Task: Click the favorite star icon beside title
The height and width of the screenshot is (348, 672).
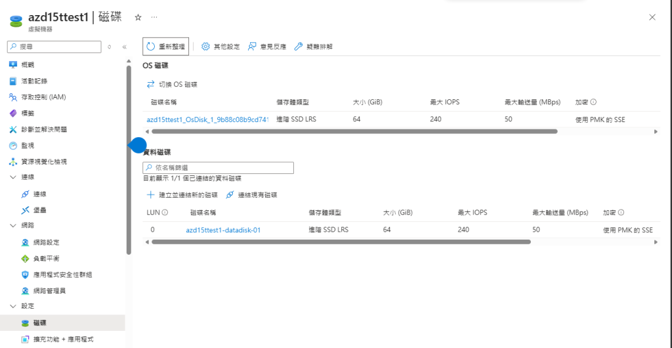Action: (138, 18)
